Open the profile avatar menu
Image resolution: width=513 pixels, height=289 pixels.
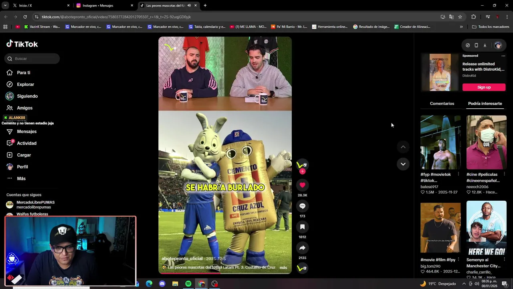[498, 45]
